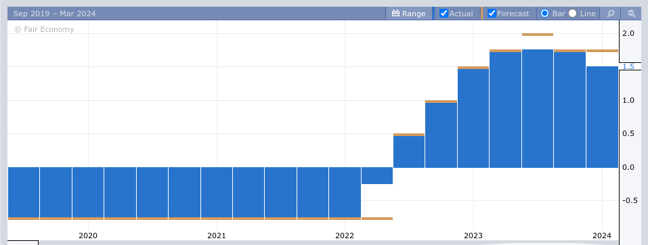This screenshot has height=245, width=648.
Task: Click the 0.0 y-axis label
Action: coord(628,167)
